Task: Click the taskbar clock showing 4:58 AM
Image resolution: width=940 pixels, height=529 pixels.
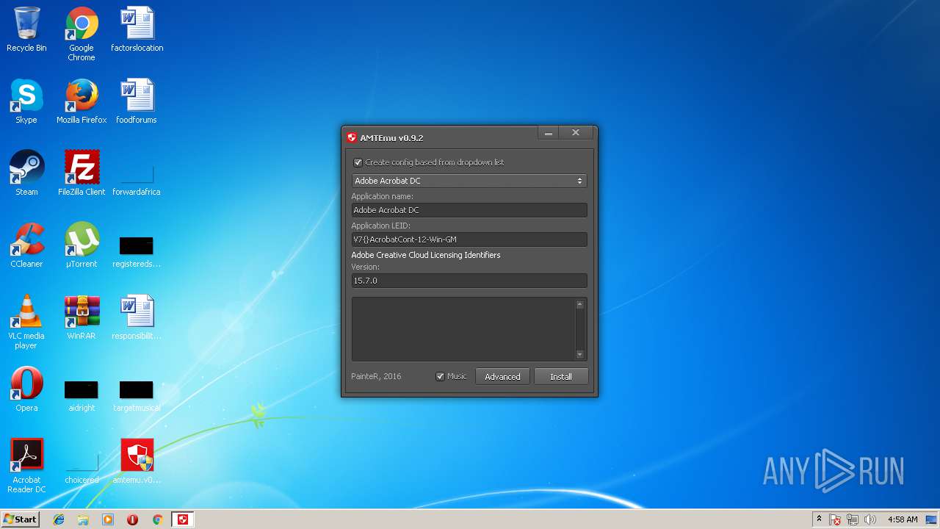Action: pyautogui.click(x=903, y=519)
